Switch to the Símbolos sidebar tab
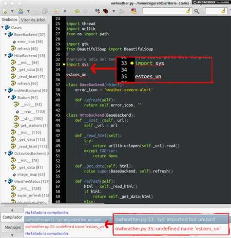The width and height of the screenshot is (231, 238). (9, 20)
